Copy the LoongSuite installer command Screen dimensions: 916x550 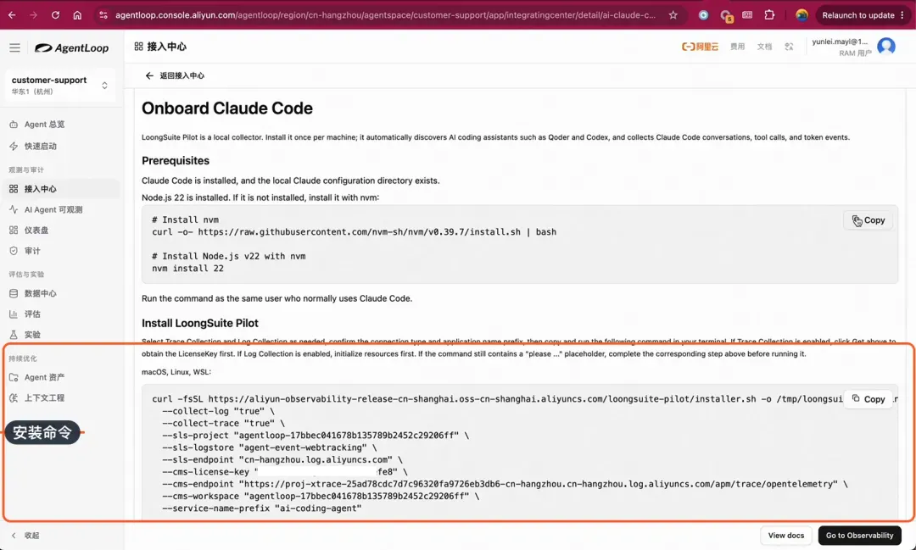click(869, 399)
